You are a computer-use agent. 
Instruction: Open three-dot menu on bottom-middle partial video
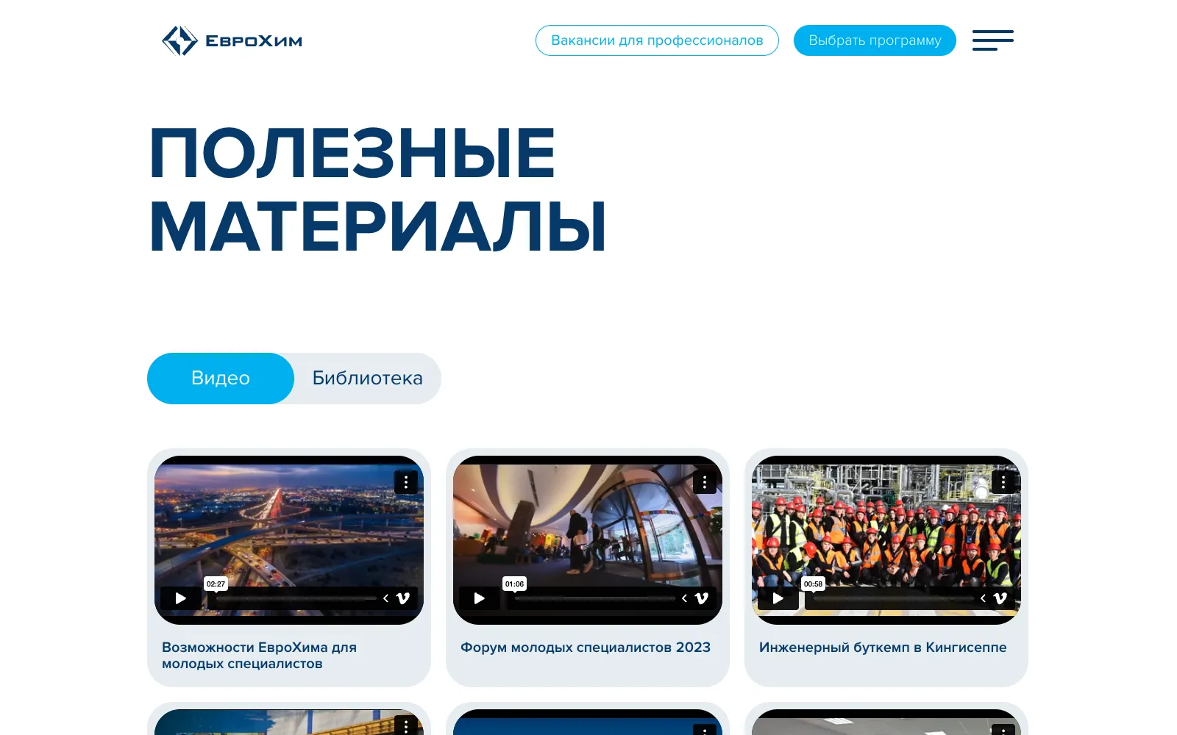[705, 729]
